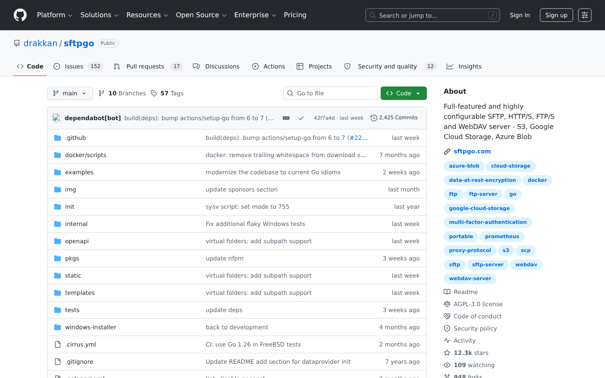The image size is (605, 378).
Task: Click the Sign in link
Action: click(x=520, y=15)
